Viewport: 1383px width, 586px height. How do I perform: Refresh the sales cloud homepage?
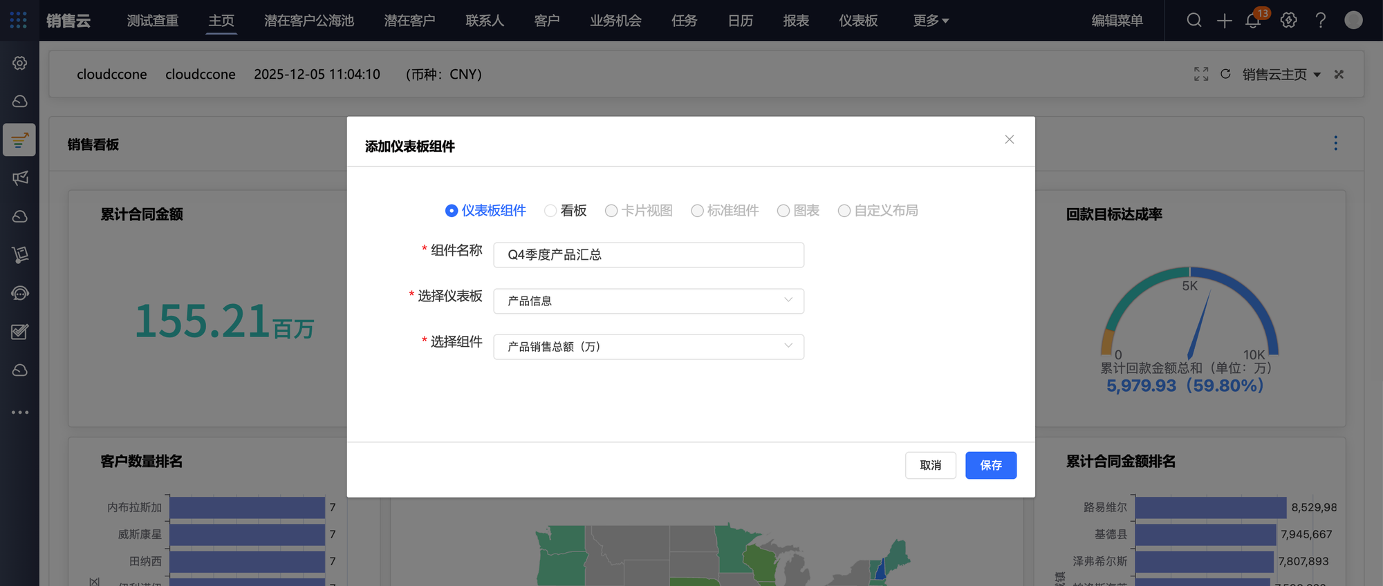(1225, 74)
